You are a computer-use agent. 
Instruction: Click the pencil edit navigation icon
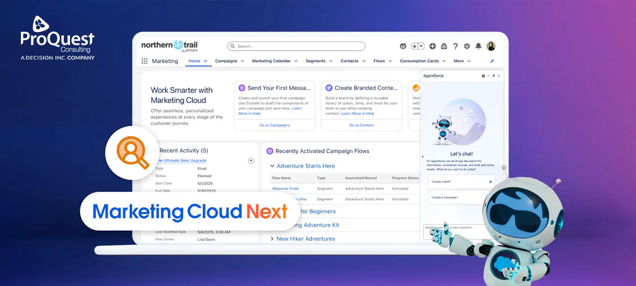pyautogui.click(x=493, y=61)
